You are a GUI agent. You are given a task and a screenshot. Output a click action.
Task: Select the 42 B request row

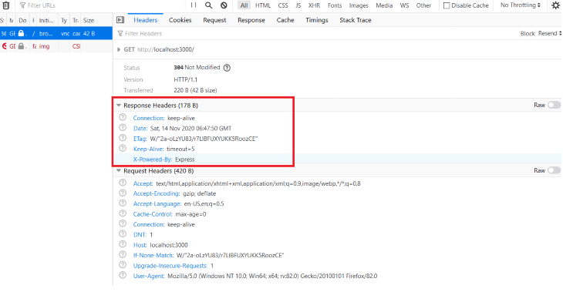pos(56,33)
